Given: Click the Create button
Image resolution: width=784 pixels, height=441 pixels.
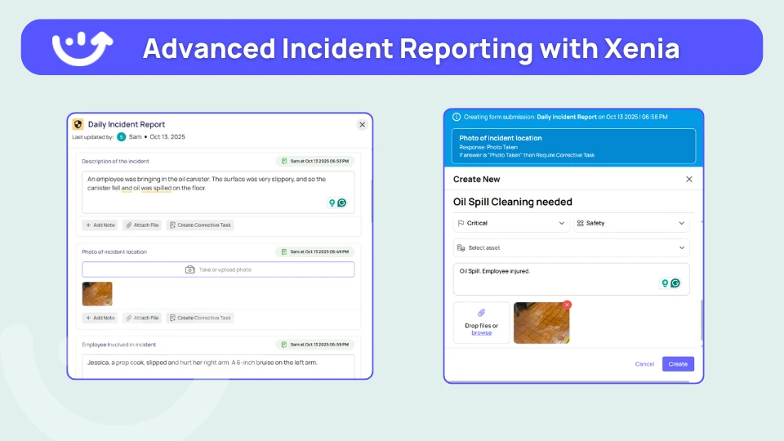Looking at the screenshot, I should pos(678,364).
